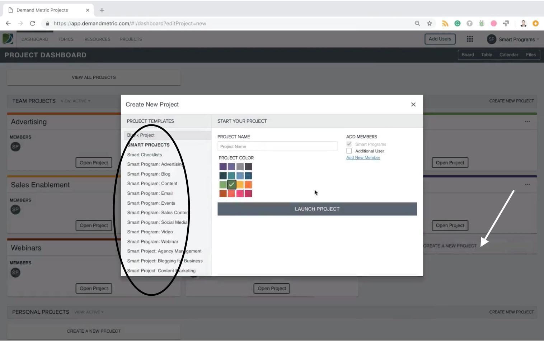Open the apps grid icon in header

pos(470,39)
